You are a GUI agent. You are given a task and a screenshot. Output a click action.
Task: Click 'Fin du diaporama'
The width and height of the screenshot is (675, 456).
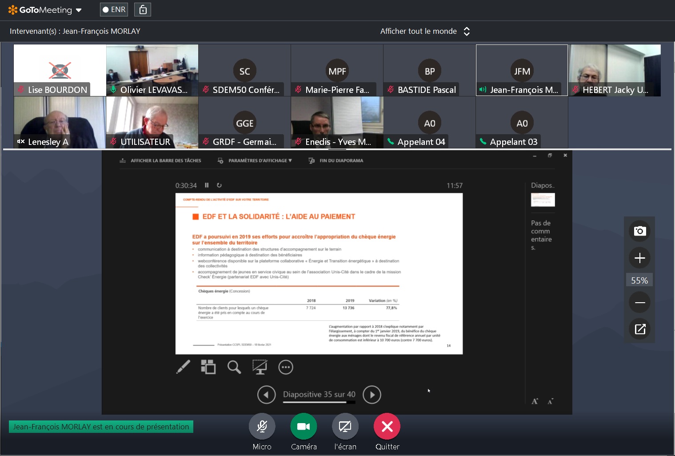pos(336,160)
